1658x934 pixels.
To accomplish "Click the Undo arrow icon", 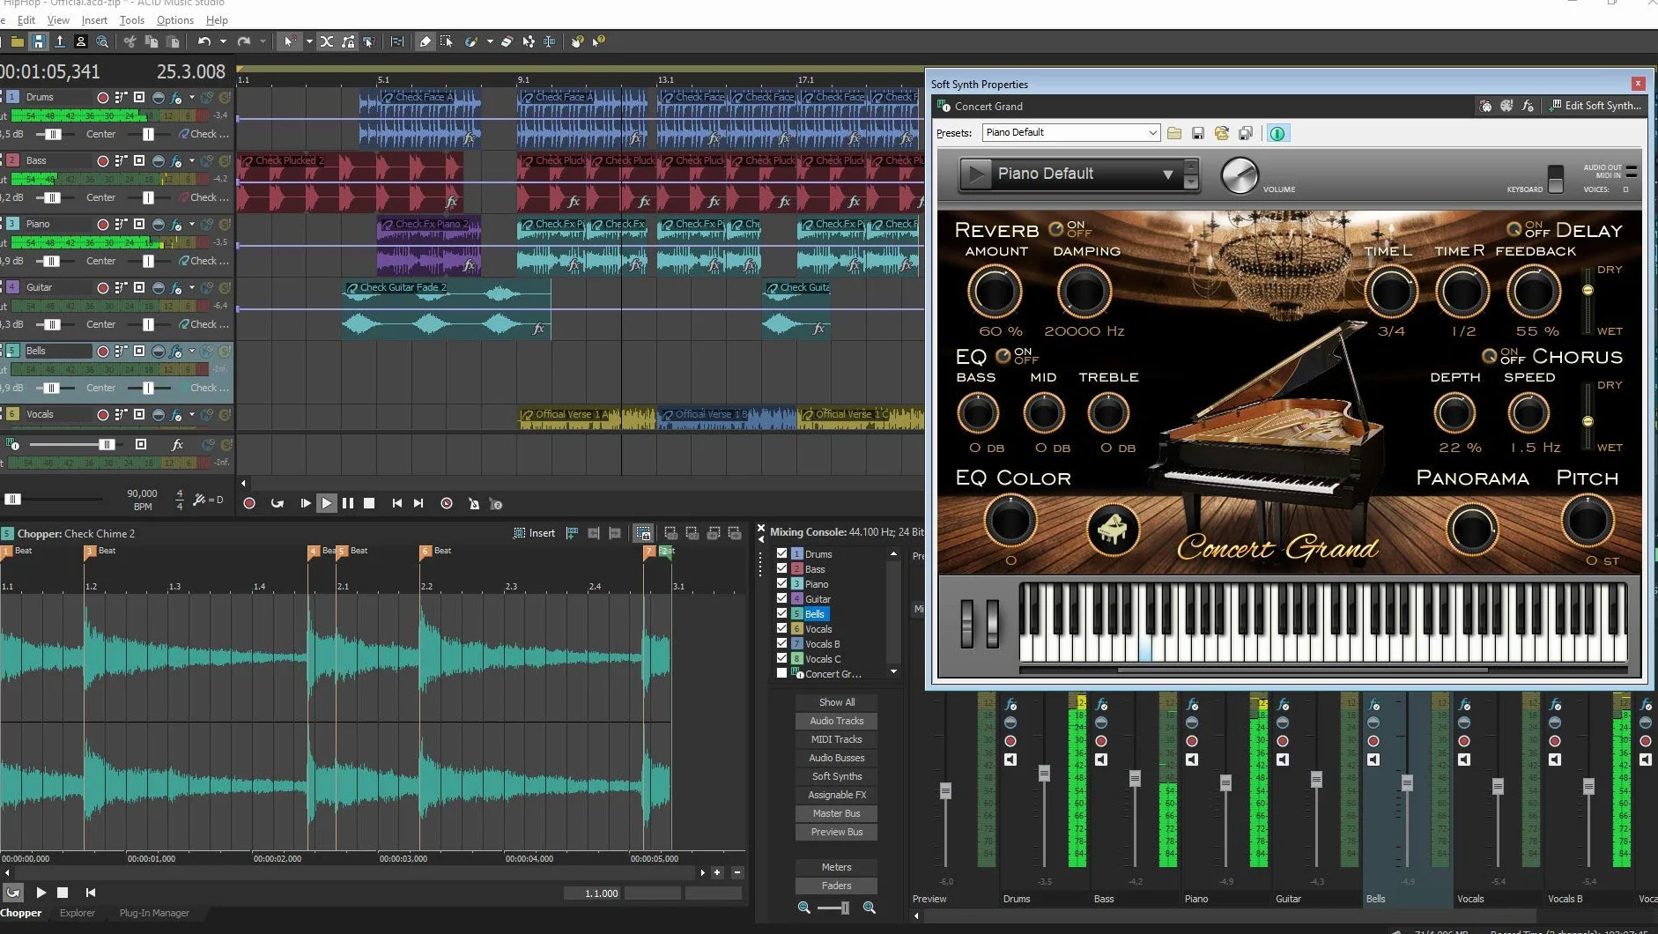I will pos(204,41).
